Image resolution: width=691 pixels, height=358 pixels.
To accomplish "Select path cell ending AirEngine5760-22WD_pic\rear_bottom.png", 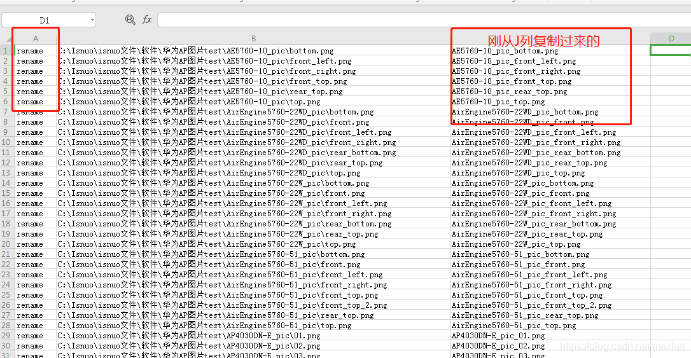I will click(x=253, y=153).
